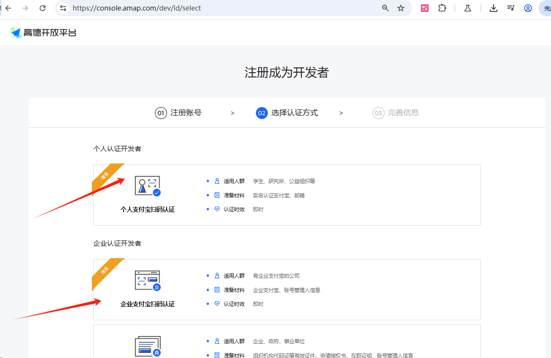Click text 企业、政府、事业单位
The image size is (551, 358).
(x=279, y=341)
